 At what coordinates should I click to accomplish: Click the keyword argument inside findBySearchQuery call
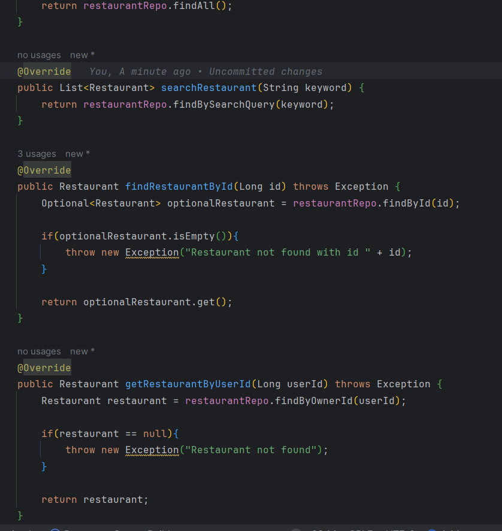pos(302,105)
